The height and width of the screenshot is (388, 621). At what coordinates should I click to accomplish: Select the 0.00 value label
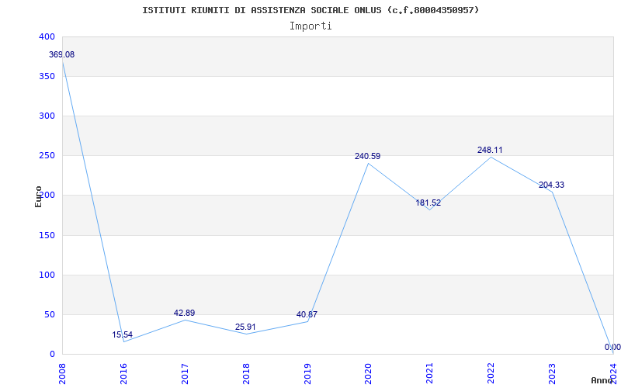(x=612, y=348)
